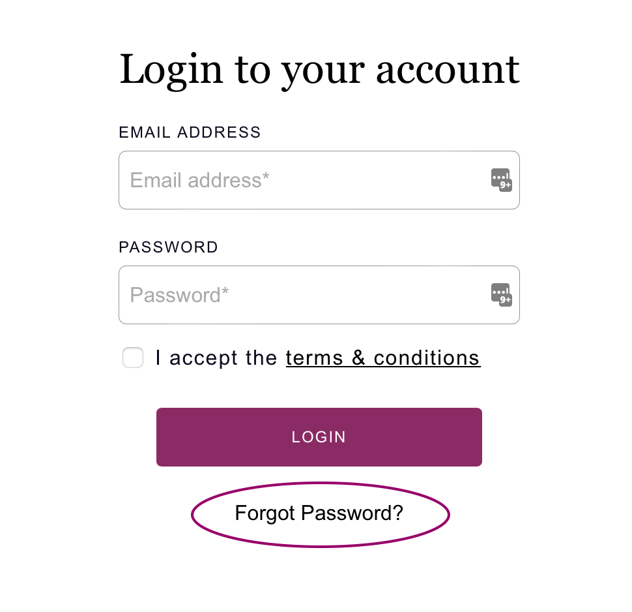The height and width of the screenshot is (612, 632).
Task: Click the 9+ badge in Password field
Action: pos(506,300)
